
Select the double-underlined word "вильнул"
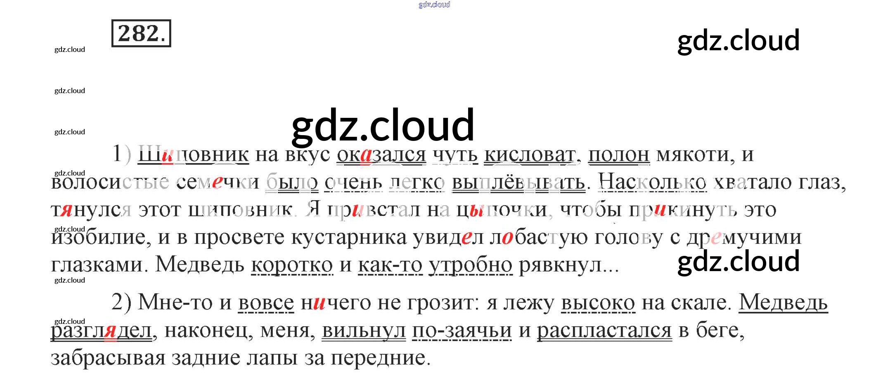pos(364,330)
